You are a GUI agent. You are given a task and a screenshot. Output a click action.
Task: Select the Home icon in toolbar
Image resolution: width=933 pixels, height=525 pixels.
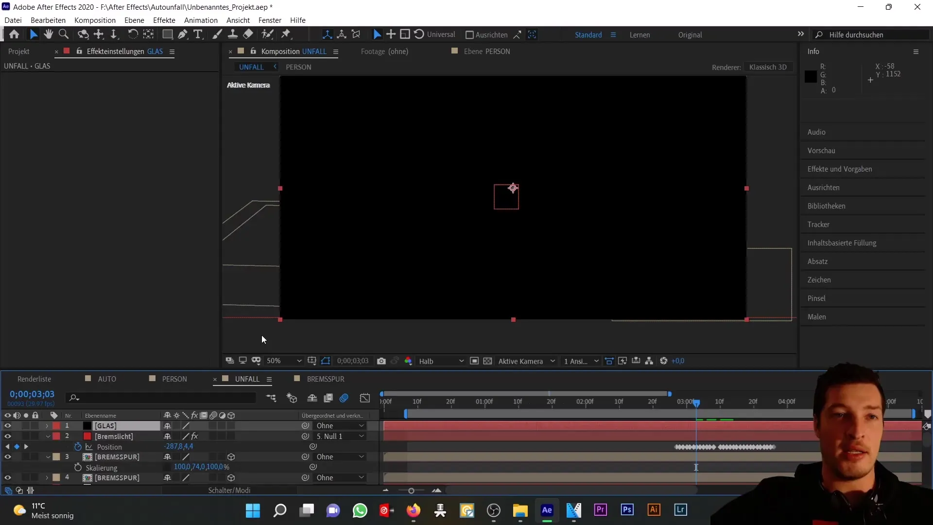coord(14,35)
